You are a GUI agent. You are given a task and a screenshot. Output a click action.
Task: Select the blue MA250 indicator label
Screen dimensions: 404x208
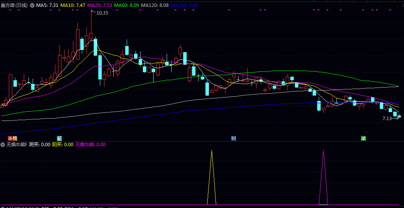184,5
